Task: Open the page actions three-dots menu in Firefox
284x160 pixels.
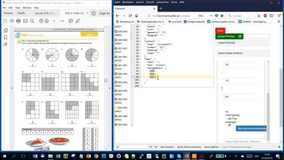Action: pos(211,16)
